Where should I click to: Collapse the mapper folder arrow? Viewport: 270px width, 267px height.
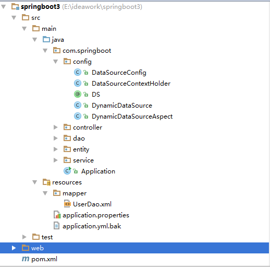click(x=45, y=193)
